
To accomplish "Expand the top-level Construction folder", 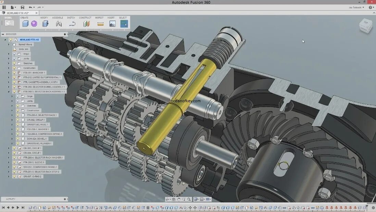I will (9, 68).
